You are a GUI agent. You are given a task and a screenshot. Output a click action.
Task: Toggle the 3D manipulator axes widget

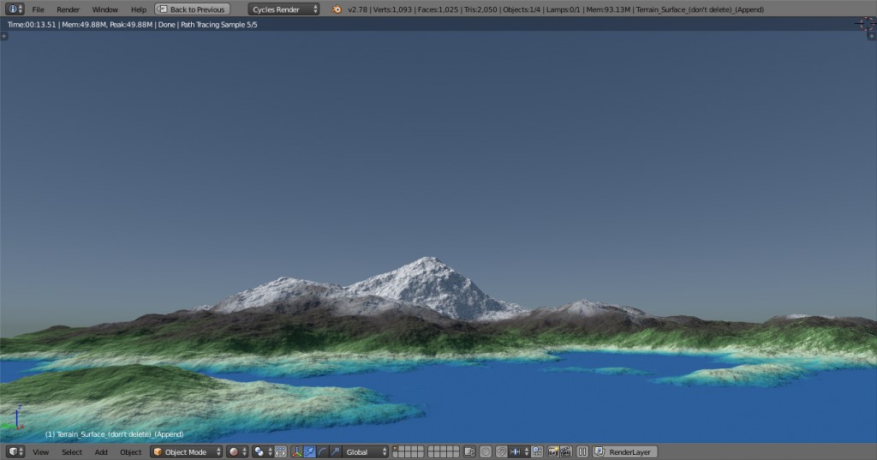pyautogui.click(x=296, y=451)
